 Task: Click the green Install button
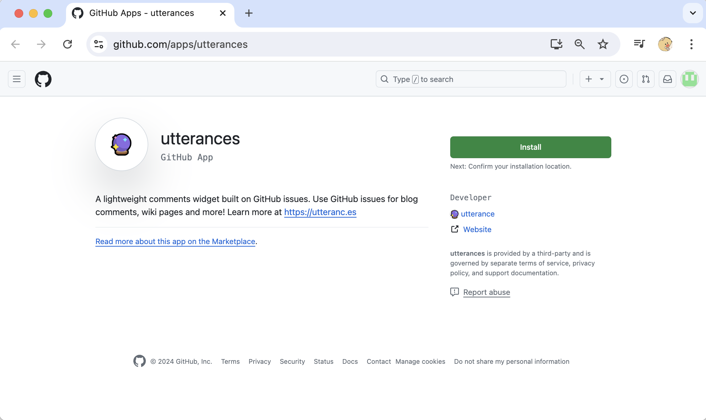pyautogui.click(x=530, y=147)
